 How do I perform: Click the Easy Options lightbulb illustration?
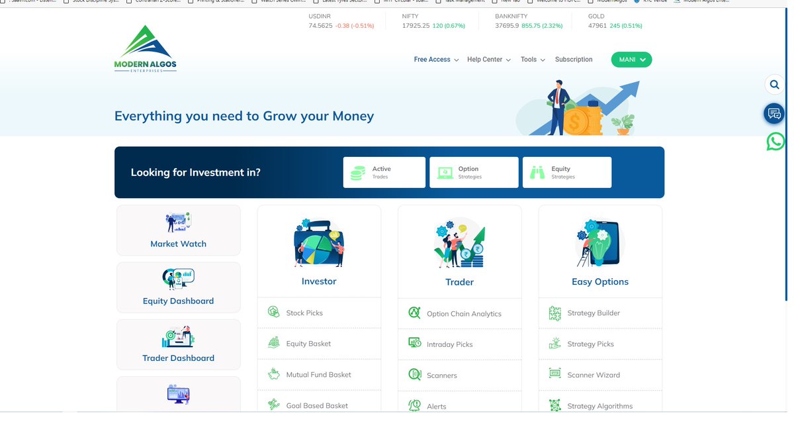pos(599,243)
